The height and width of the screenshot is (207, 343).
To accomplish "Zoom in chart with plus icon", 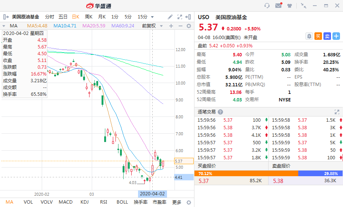I will [x=171, y=26].
